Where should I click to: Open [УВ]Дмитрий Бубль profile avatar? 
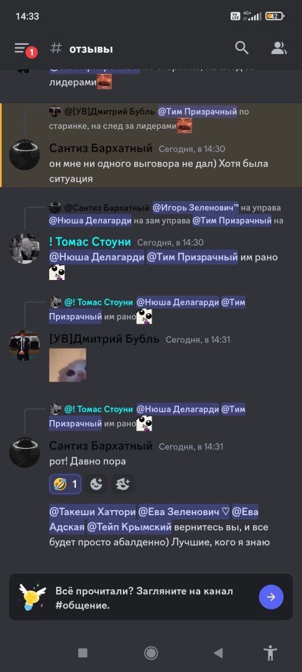(x=24, y=345)
